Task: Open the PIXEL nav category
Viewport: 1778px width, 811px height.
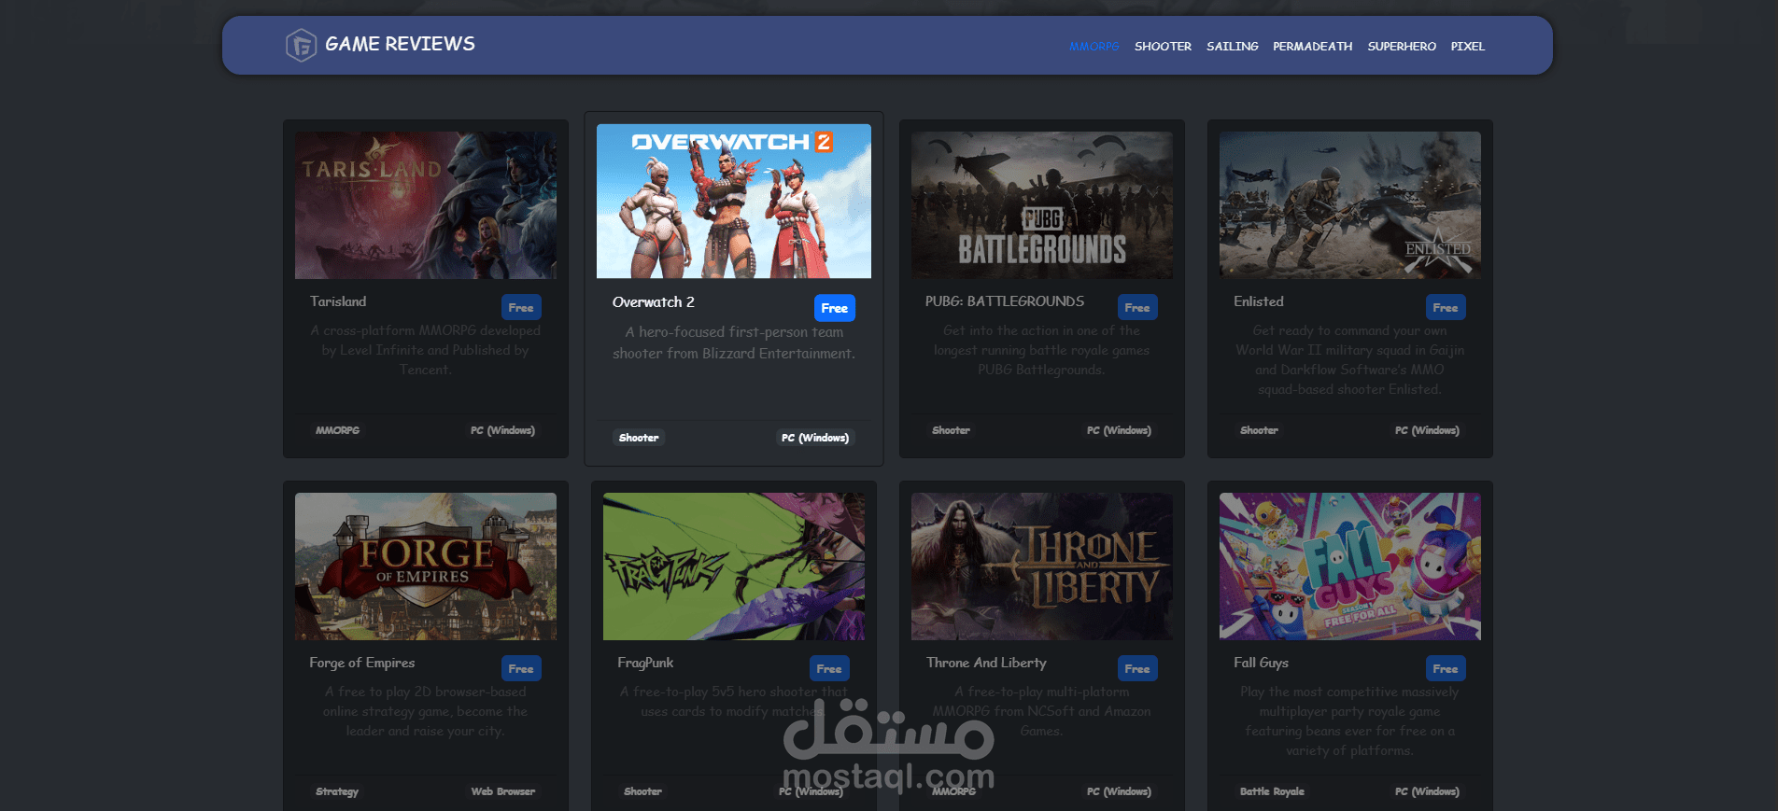Action: click(x=1467, y=47)
